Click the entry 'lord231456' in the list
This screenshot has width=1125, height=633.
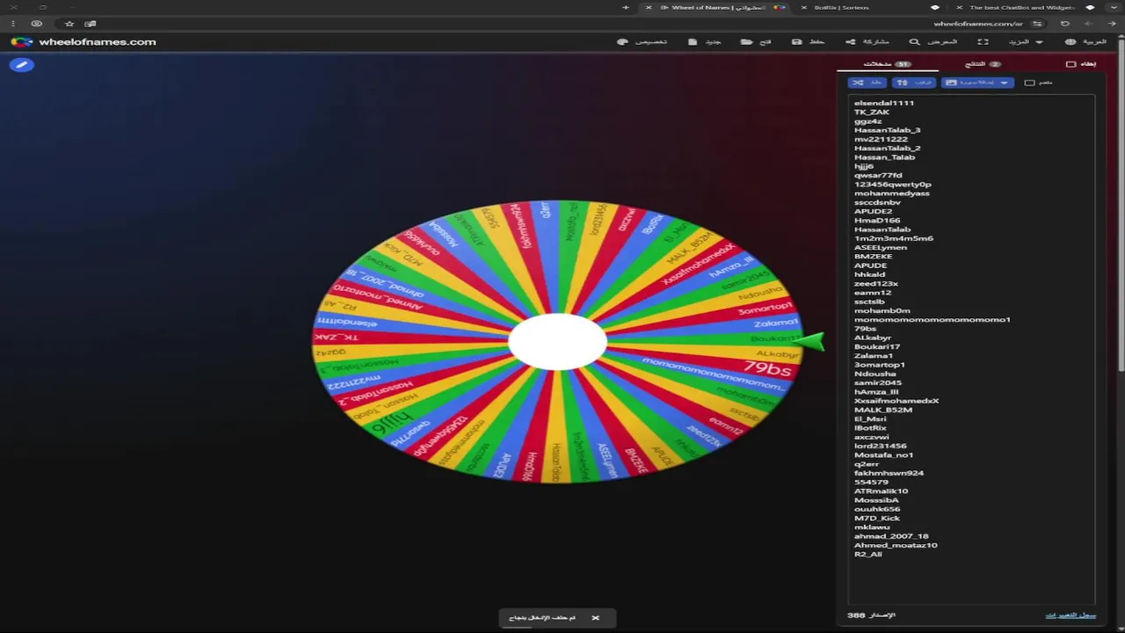click(x=881, y=446)
